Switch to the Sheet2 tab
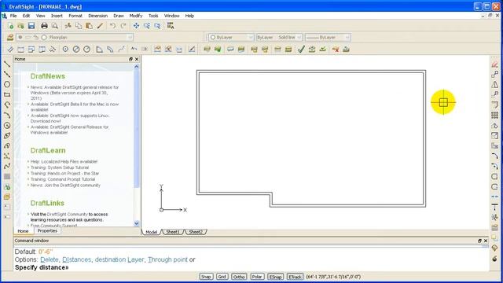Image resolution: width=503 pixels, height=283 pixels. pos(196,232)
